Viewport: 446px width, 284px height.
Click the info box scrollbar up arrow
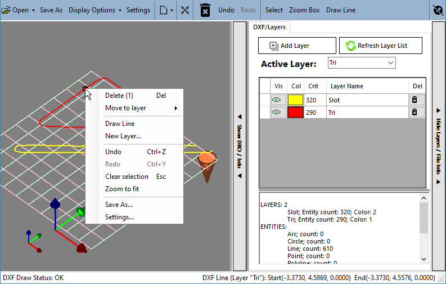pos(424,198)
